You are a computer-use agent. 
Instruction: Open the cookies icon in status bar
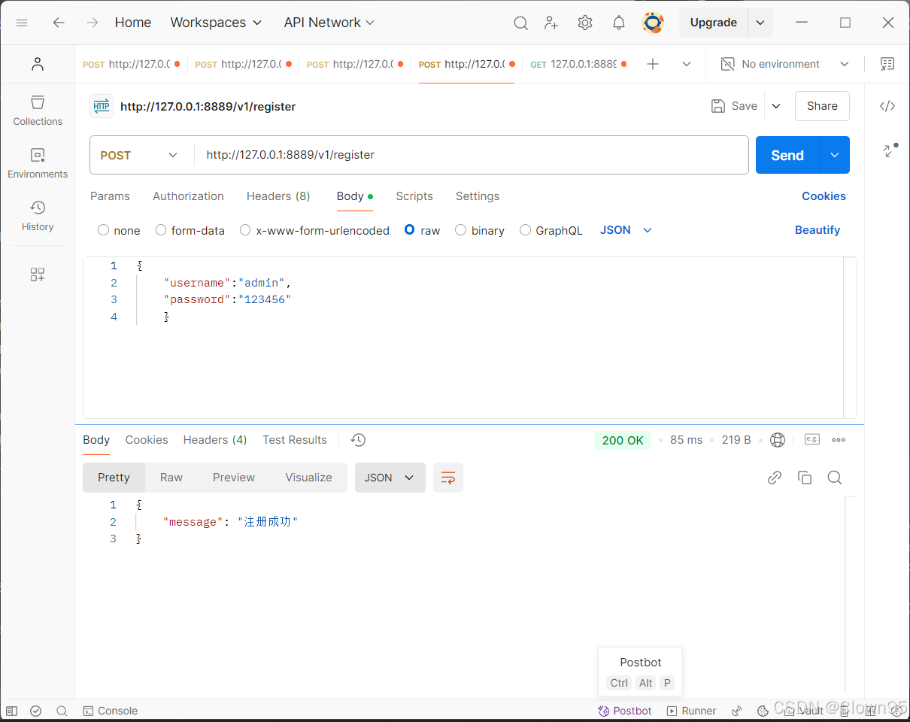pos(762,711)
